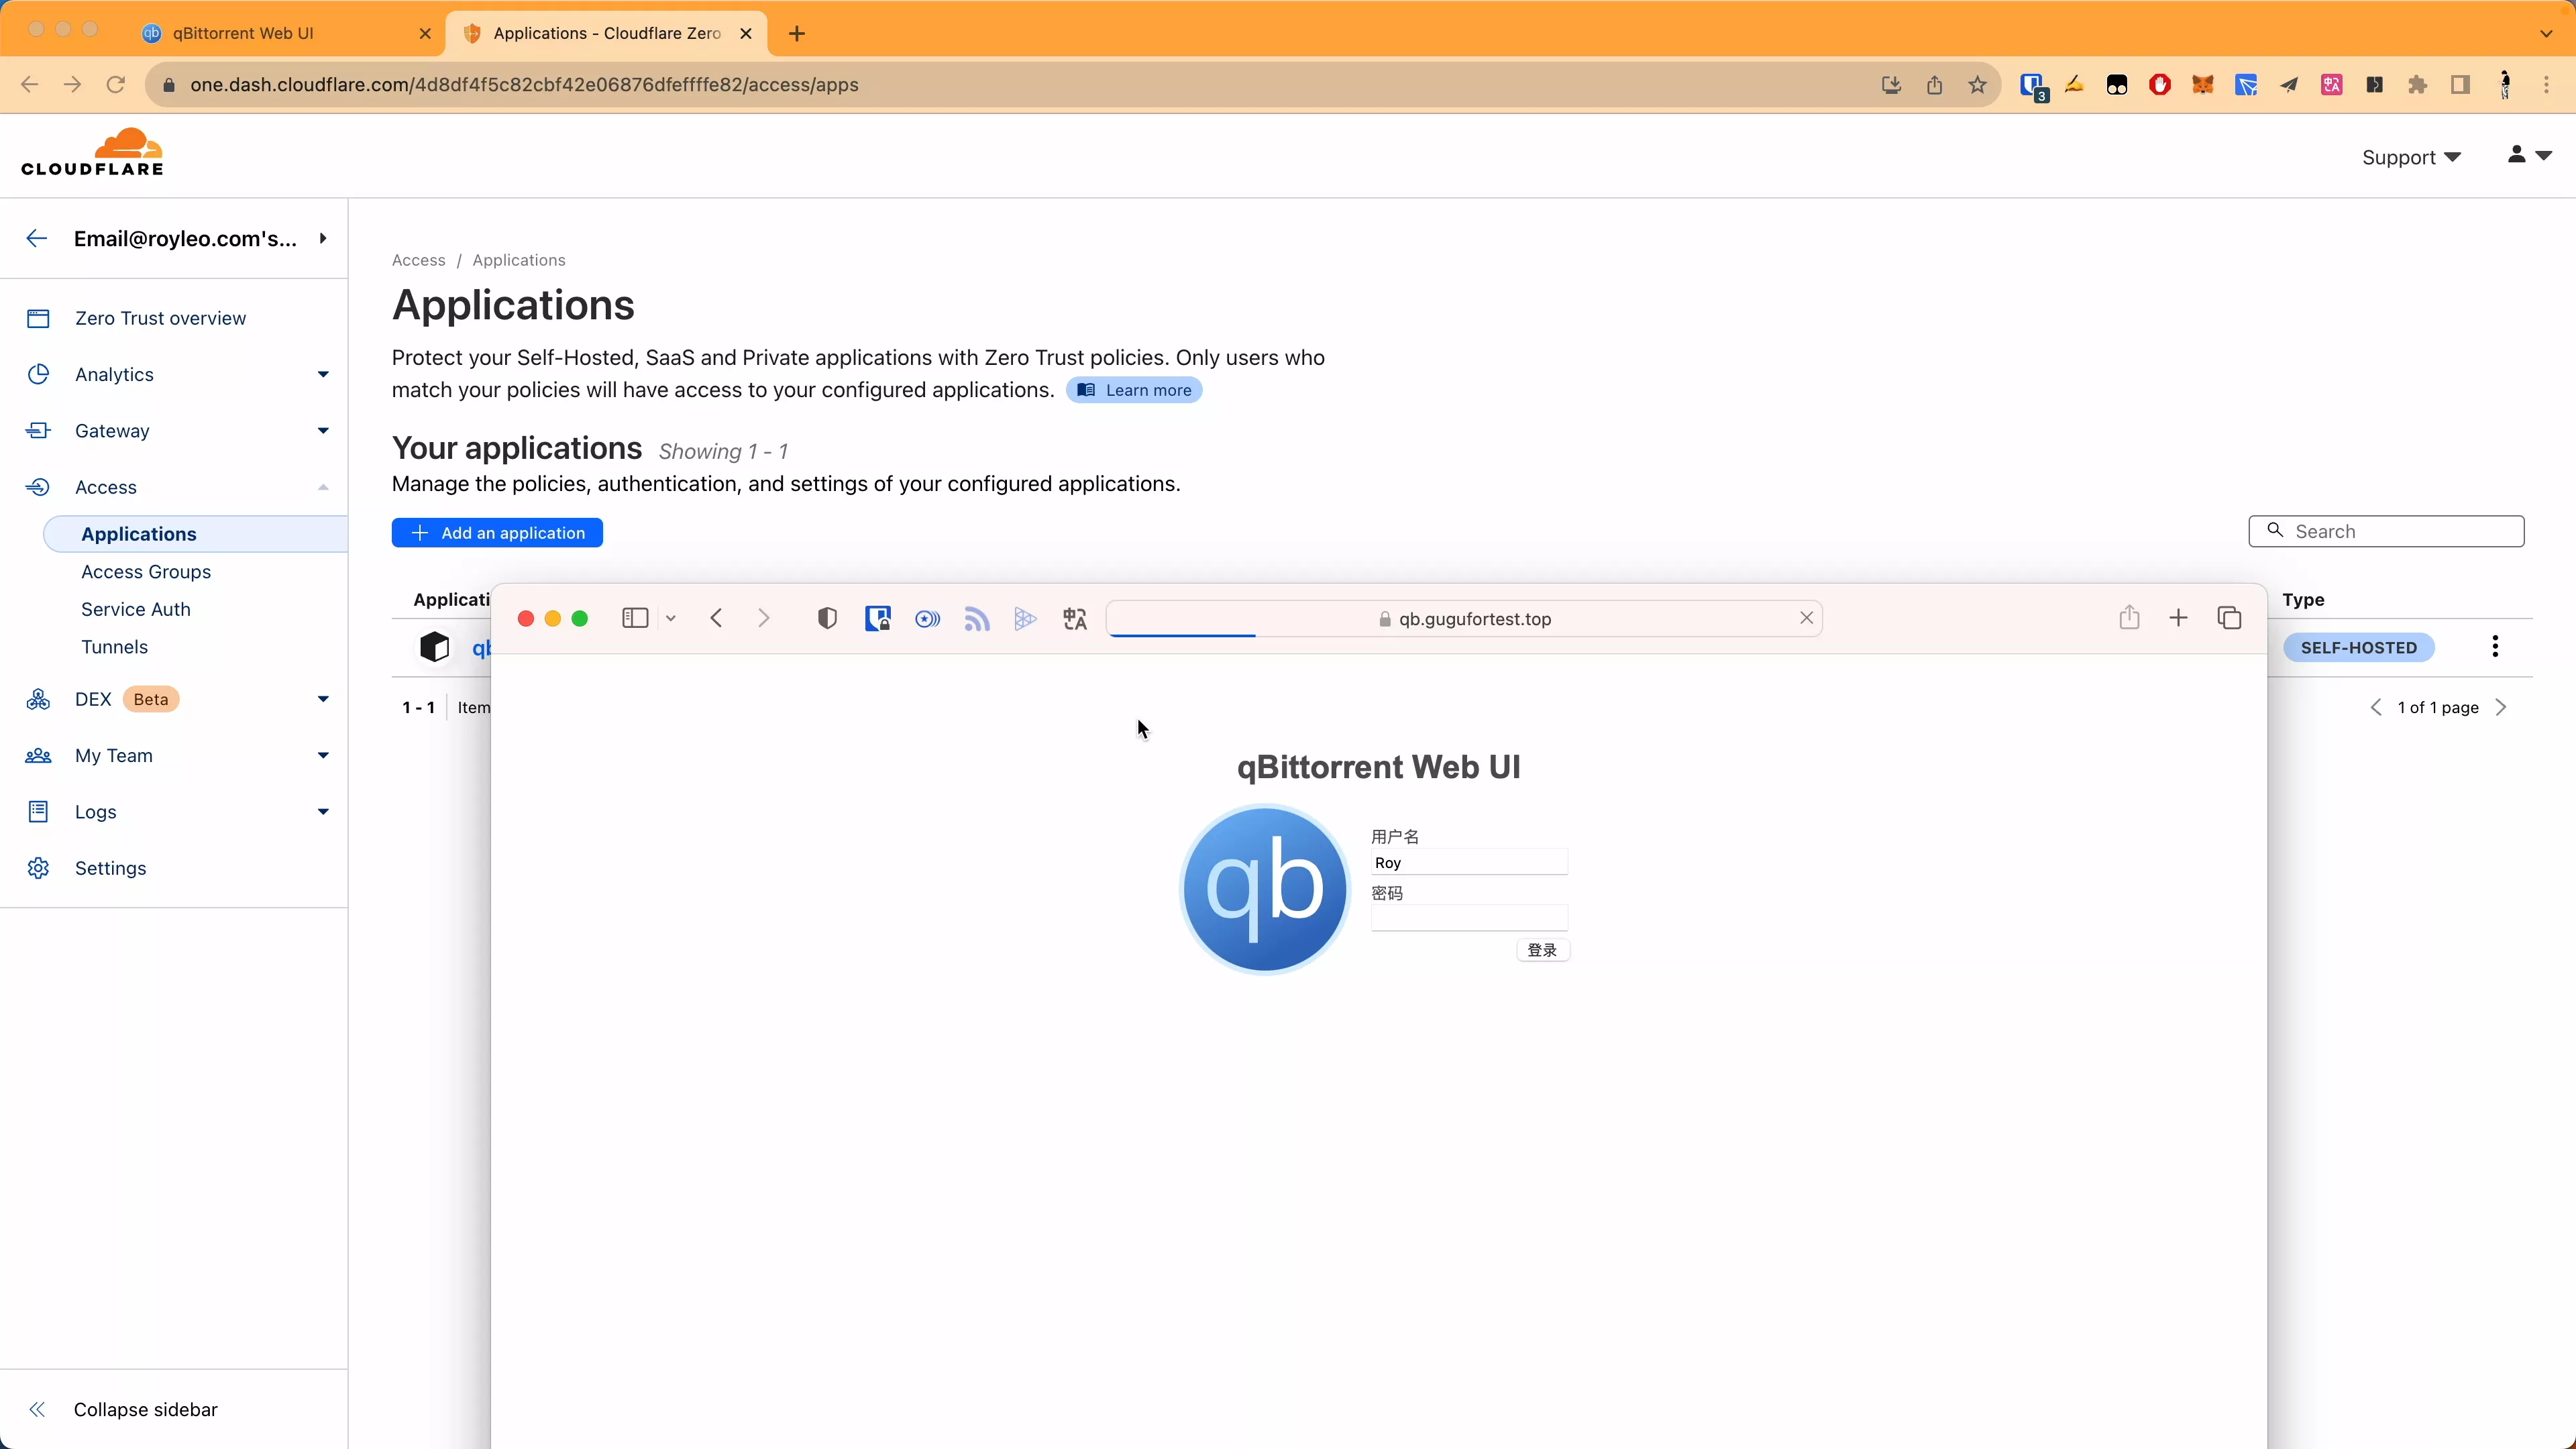Viewport: 2576px width, 1449px height.
Task: Expand the Logs menu arrow
Action: click(323, 812)
